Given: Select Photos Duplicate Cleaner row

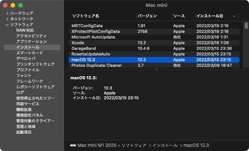Looking at the screenshot, I should [154, 65].
